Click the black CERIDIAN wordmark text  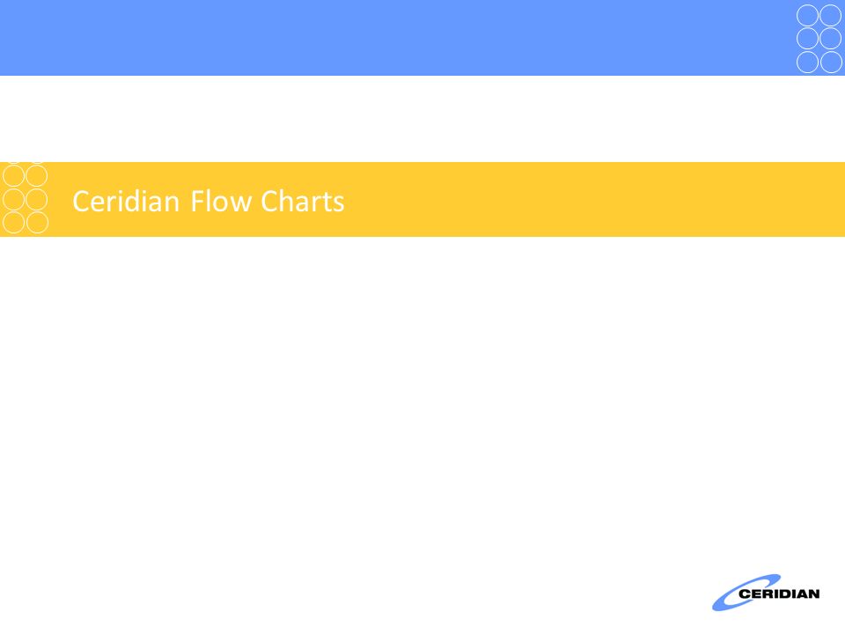pos(779,594)
